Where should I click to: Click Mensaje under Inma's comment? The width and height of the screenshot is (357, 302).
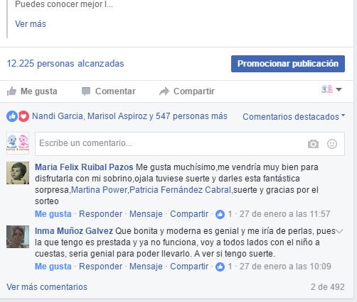tap(146, 267)
